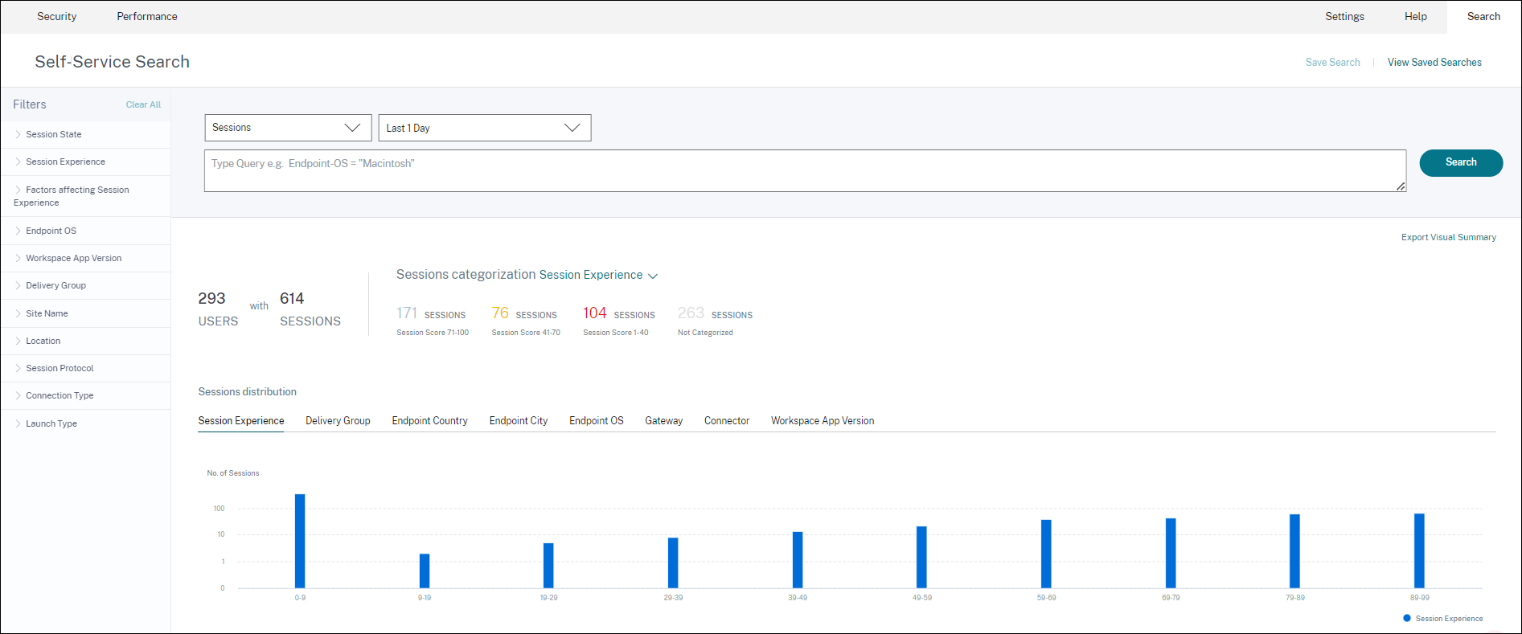Open the Sessions data source dropdown
This screenshot has width=1522, height=634.
pos(287,128)
